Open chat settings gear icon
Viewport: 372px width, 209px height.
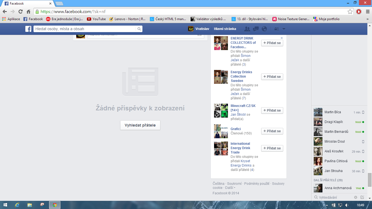click(356, 197)
